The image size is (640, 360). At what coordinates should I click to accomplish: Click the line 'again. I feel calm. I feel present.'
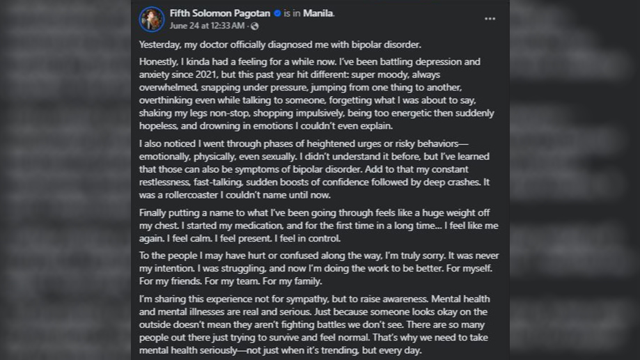click(x=240, y=238)
